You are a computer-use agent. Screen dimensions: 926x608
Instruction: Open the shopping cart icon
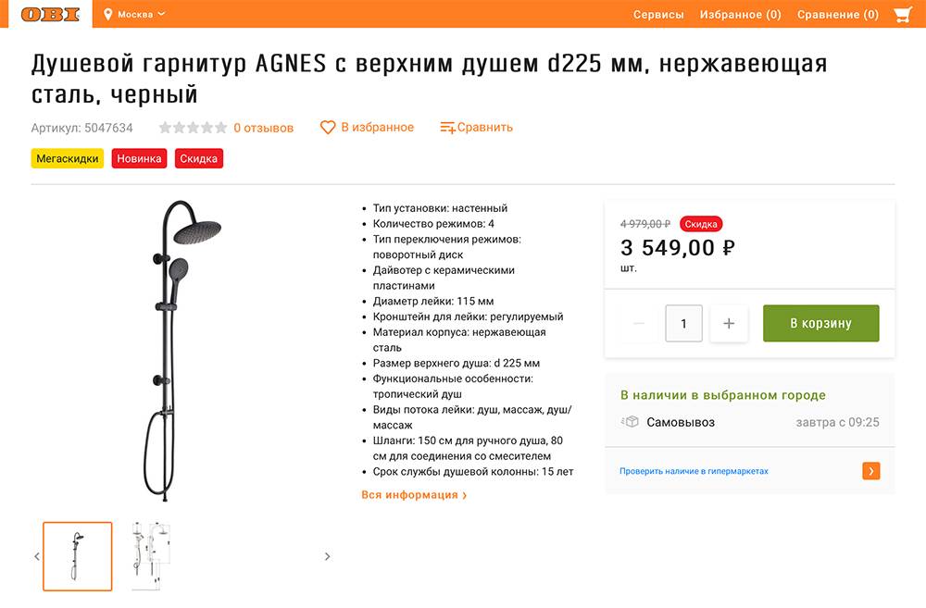[902, 14]
